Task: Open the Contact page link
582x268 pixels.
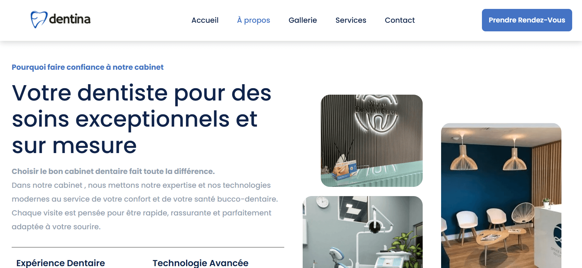Action: 400,20
